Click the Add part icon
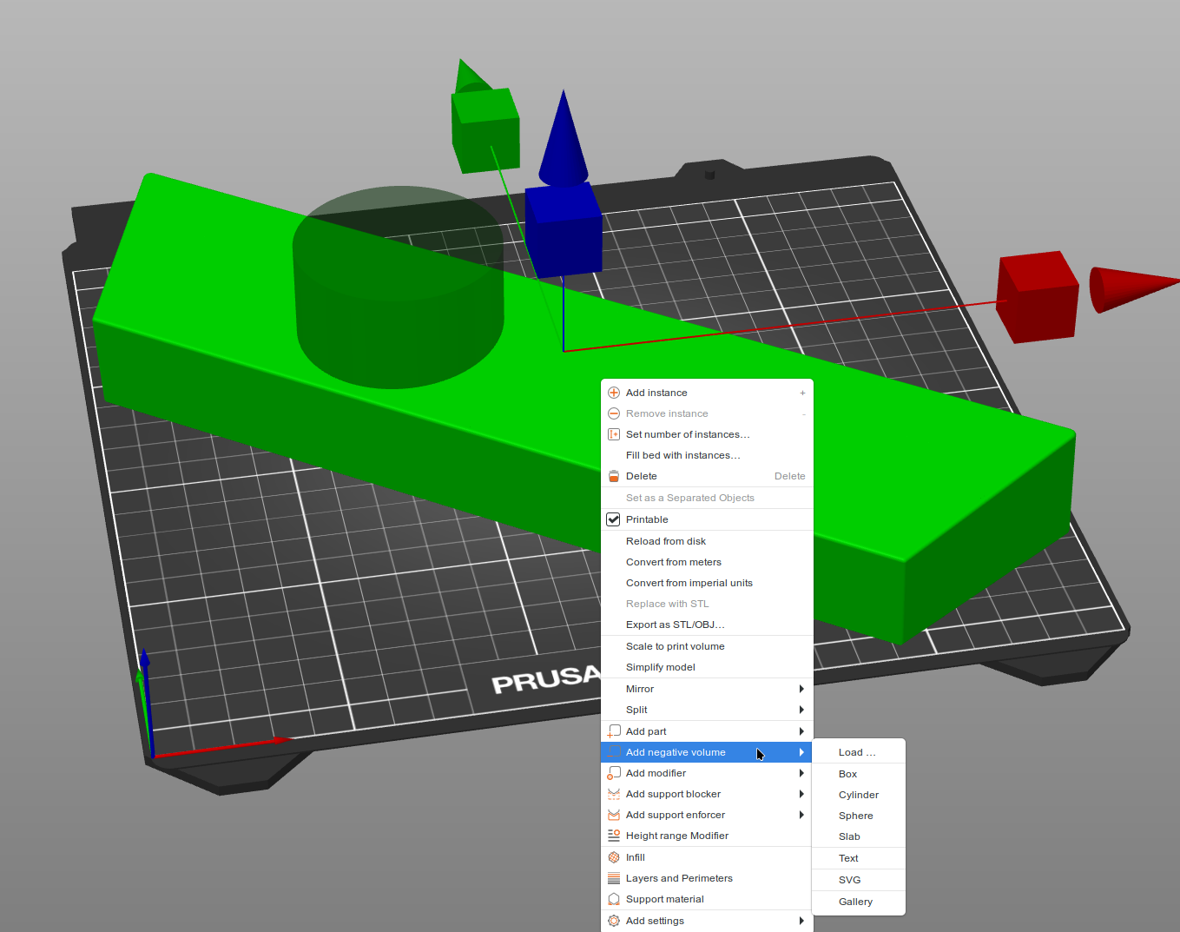Image resolution: width=1180 pixels, height=932 pixels. [x=614, y=731]
